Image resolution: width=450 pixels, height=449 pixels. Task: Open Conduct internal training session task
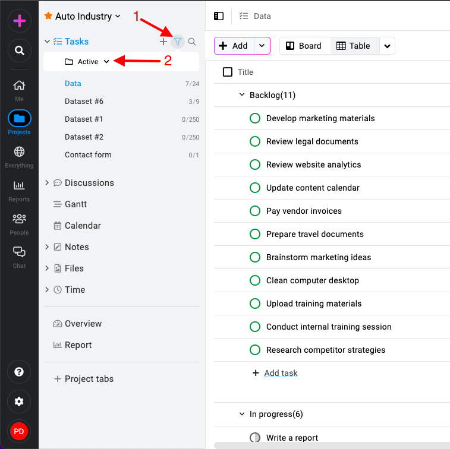tap(329, 327)
